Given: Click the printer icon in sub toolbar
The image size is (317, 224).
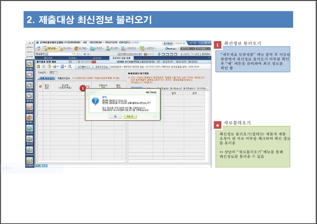Looking at the screenshot, I should (x=54, y=67).
